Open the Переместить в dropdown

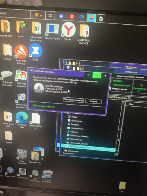coord(140,88)
